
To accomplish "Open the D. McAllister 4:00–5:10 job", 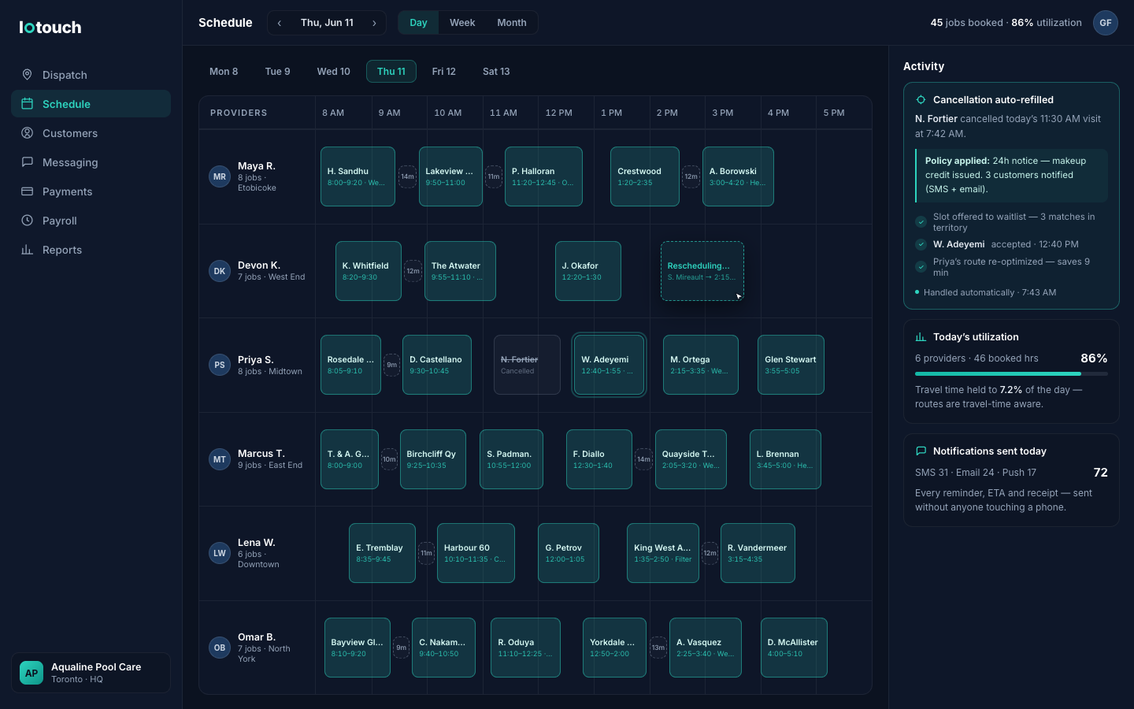I will click(794, 648).
